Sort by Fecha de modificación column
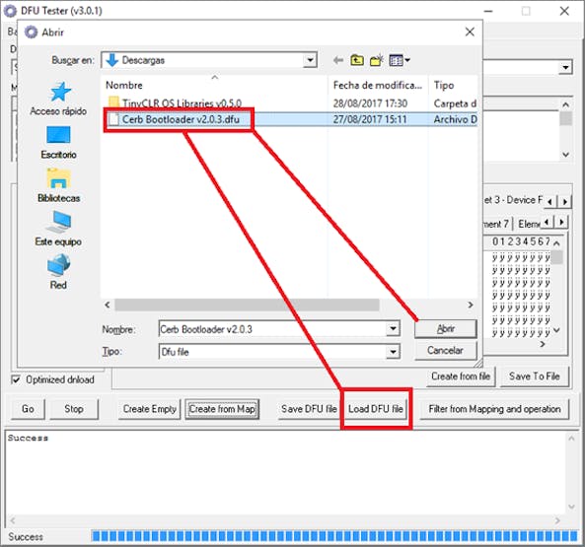Viewport: 585px width, 547px height. 378,86
